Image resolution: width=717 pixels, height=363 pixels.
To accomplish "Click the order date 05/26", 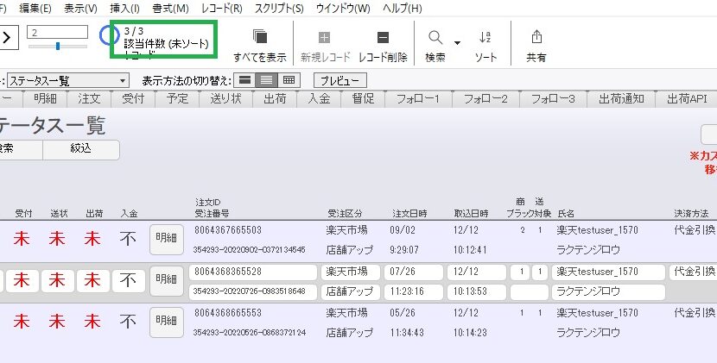I will [403, 313].
